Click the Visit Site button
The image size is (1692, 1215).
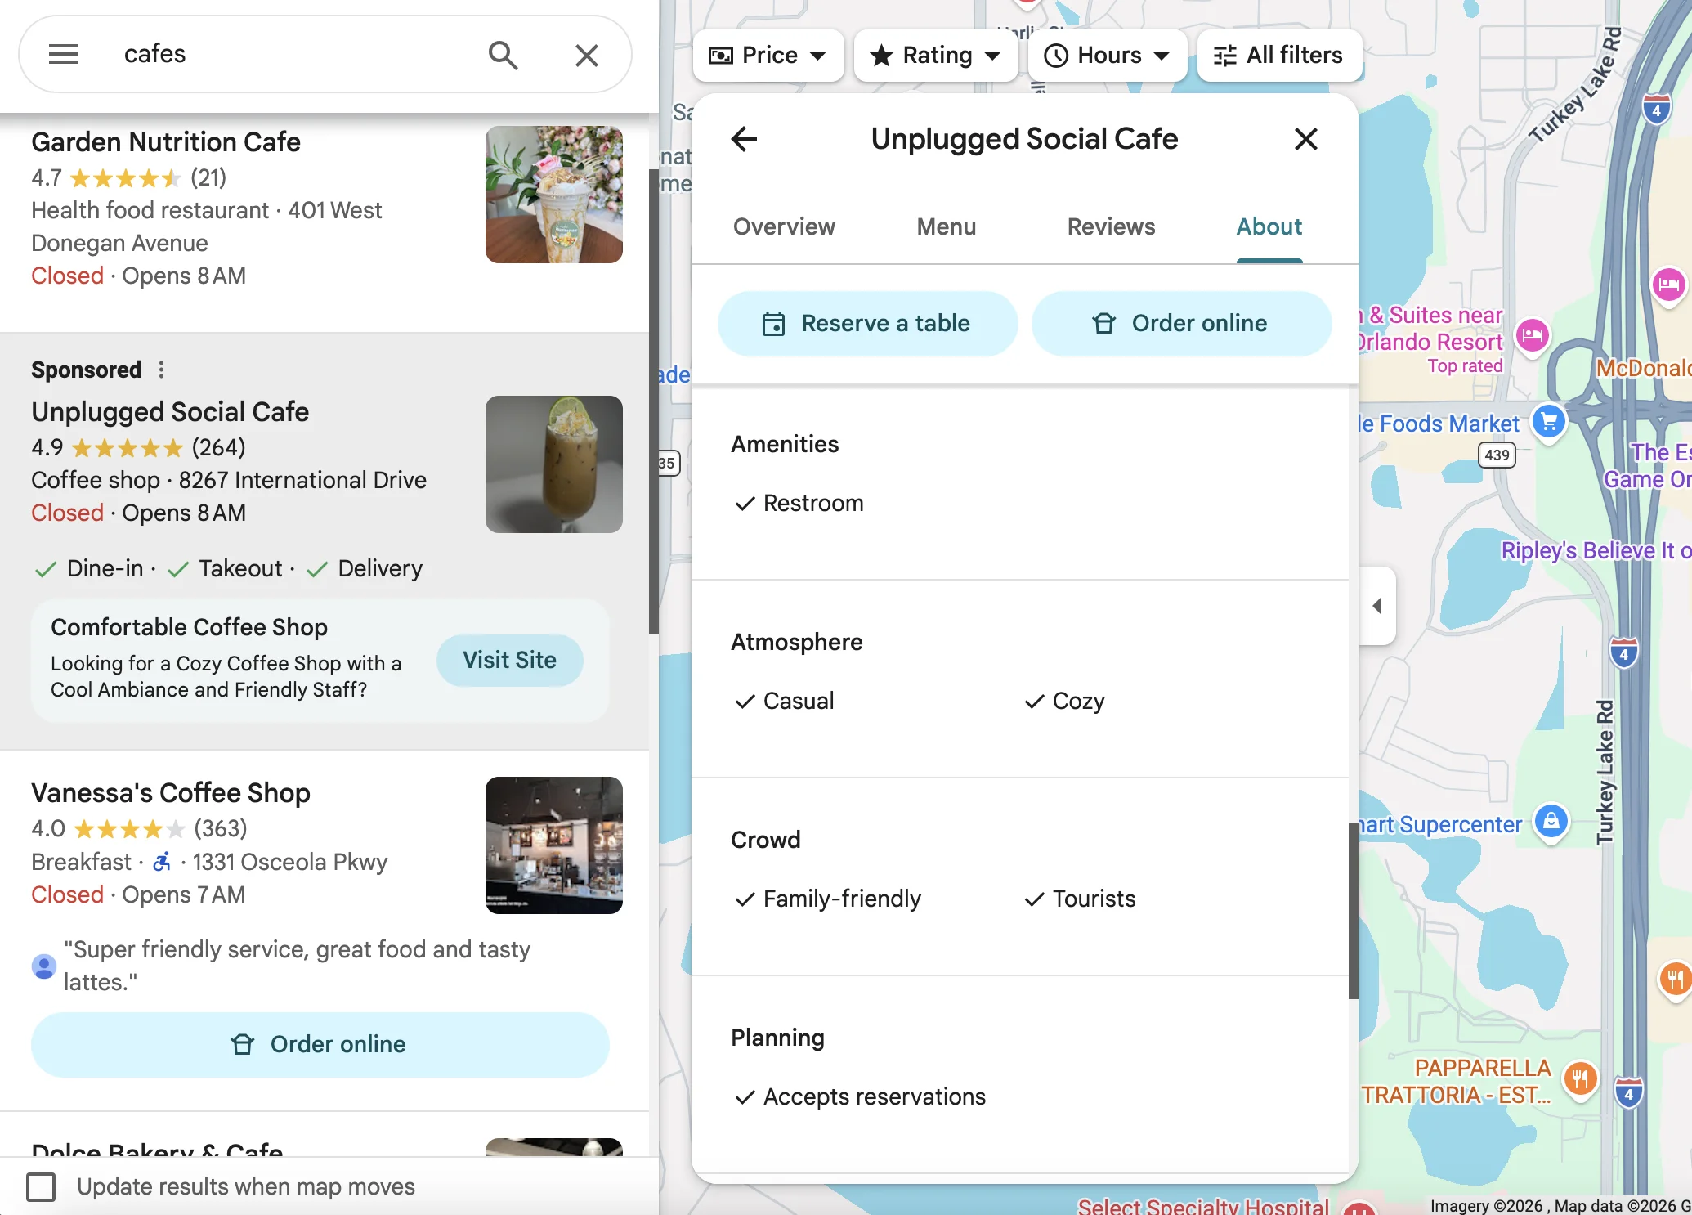click(509, 660)
